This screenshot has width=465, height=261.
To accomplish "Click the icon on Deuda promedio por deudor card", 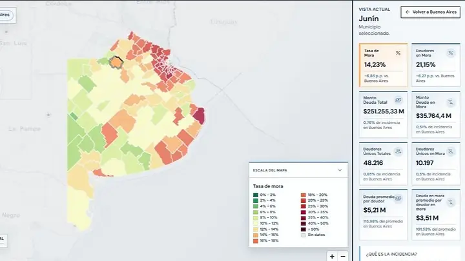I will (398, 198).
